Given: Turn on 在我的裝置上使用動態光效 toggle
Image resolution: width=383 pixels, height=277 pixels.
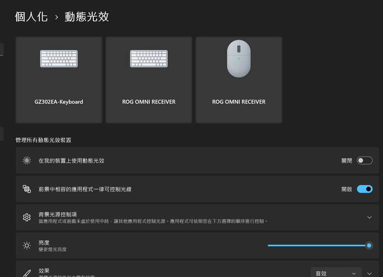Looking at the screenshot, I should click(x=364, y=161).
